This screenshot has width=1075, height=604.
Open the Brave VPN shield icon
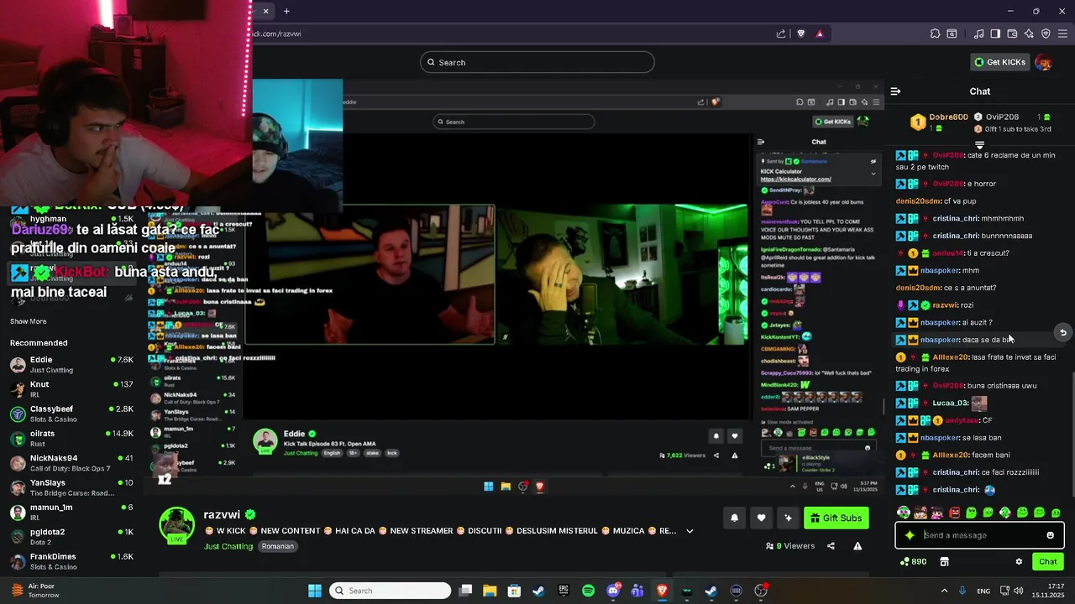(1046, 34)
